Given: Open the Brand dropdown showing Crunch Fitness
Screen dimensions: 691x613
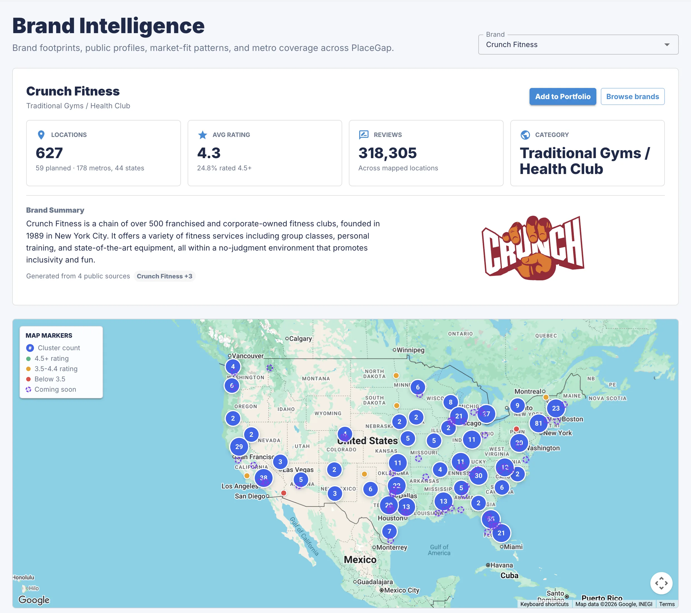Looking at the screenshot, I should point(578,45).
